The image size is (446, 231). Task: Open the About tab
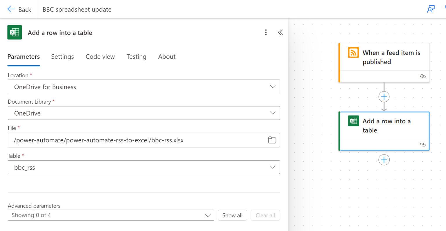coord(167,57)
